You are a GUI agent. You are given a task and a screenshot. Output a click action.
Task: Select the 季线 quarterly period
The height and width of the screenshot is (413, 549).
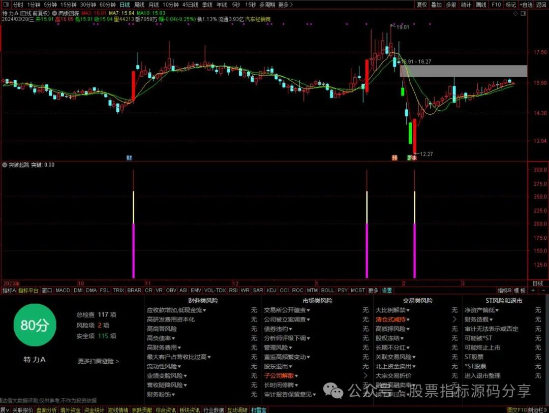[x=207, y=5]
